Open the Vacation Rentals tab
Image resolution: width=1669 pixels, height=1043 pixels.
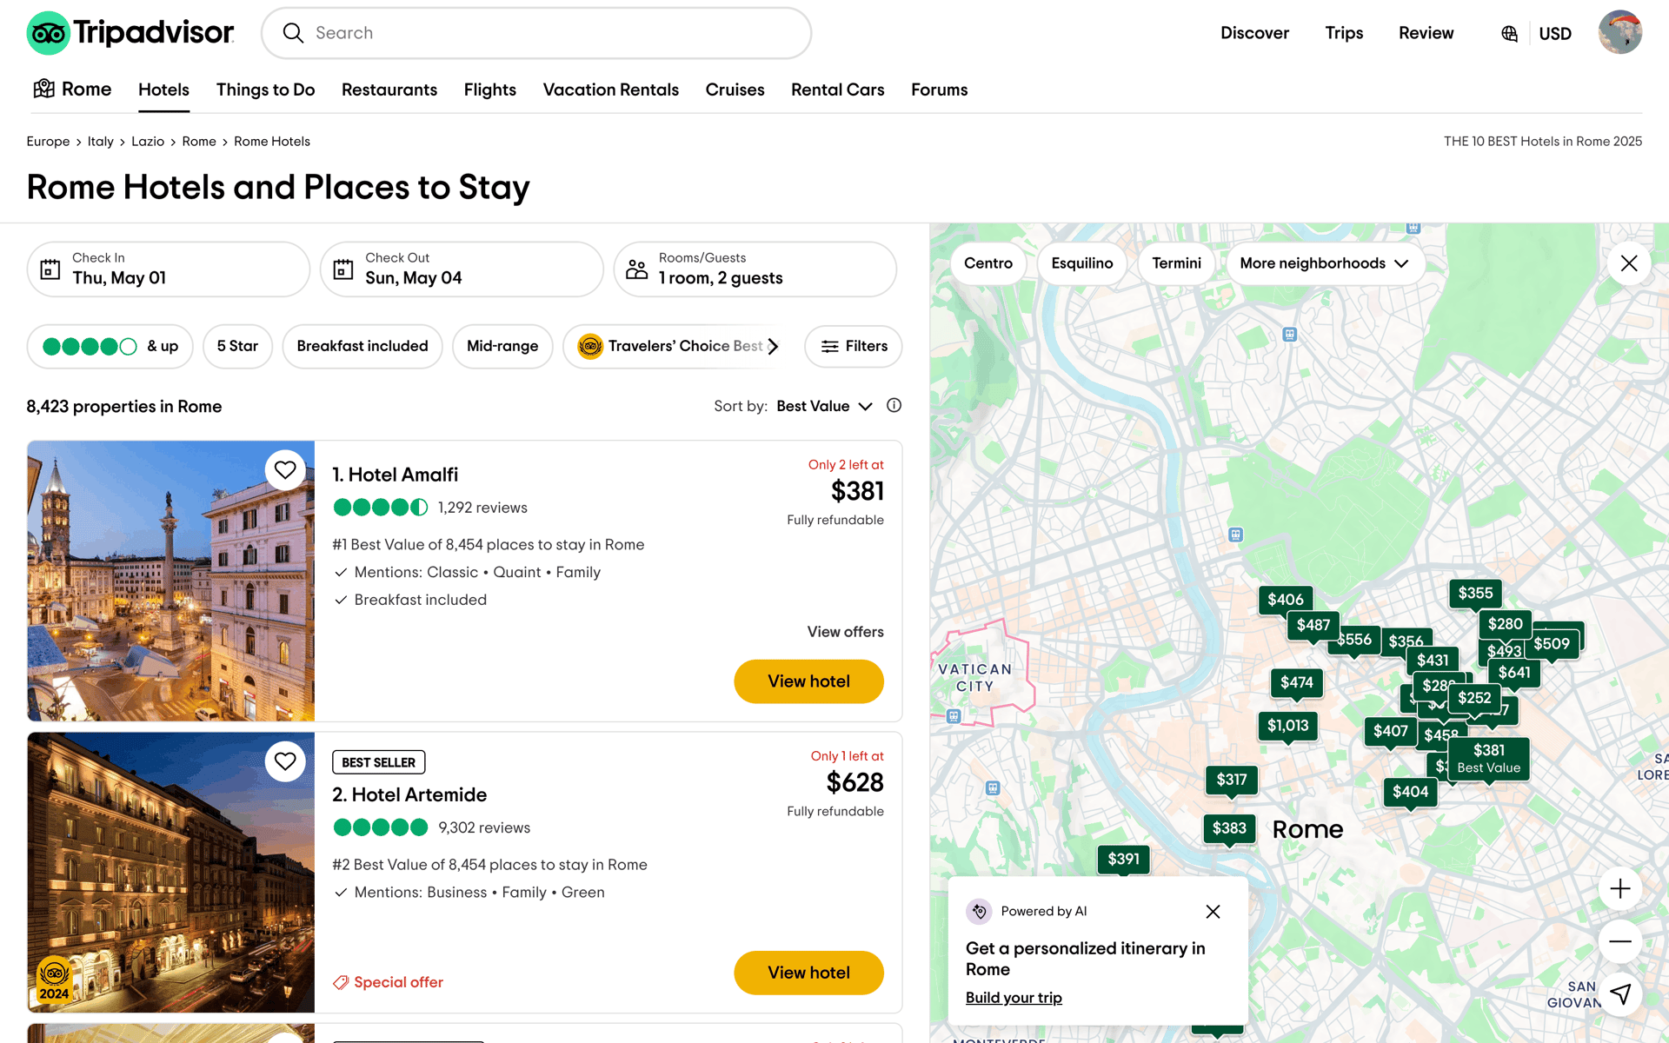610,90
